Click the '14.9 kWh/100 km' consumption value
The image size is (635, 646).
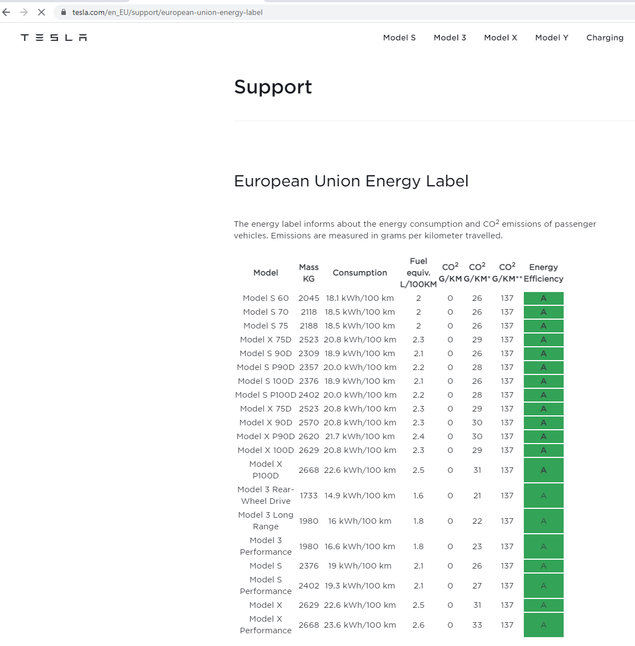[360, 496]
